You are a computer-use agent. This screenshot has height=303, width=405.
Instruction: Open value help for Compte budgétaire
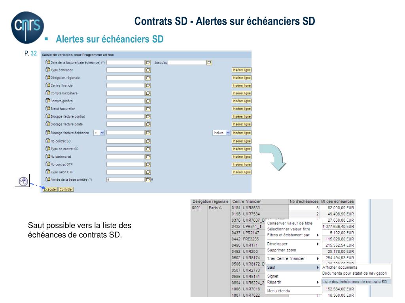(148, 93)
